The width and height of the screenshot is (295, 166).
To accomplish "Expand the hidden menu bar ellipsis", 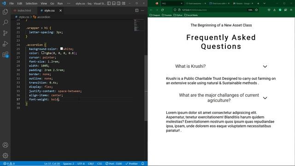I will [x=69, y=3].
